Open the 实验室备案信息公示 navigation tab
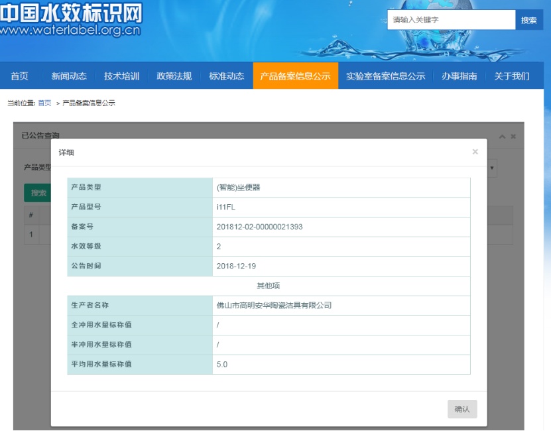Image resolution: width=551 pixels, height=431 pixels. tap(385, 76)
